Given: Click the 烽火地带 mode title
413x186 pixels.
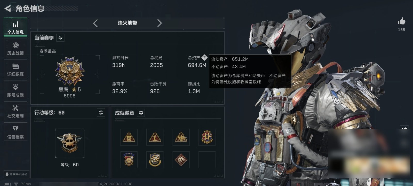Looking at the screenshot, I should 128,23.
